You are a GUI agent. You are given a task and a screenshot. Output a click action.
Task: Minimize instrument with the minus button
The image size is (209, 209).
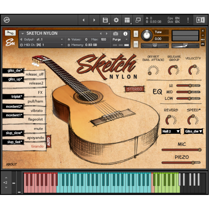(203, 35)
